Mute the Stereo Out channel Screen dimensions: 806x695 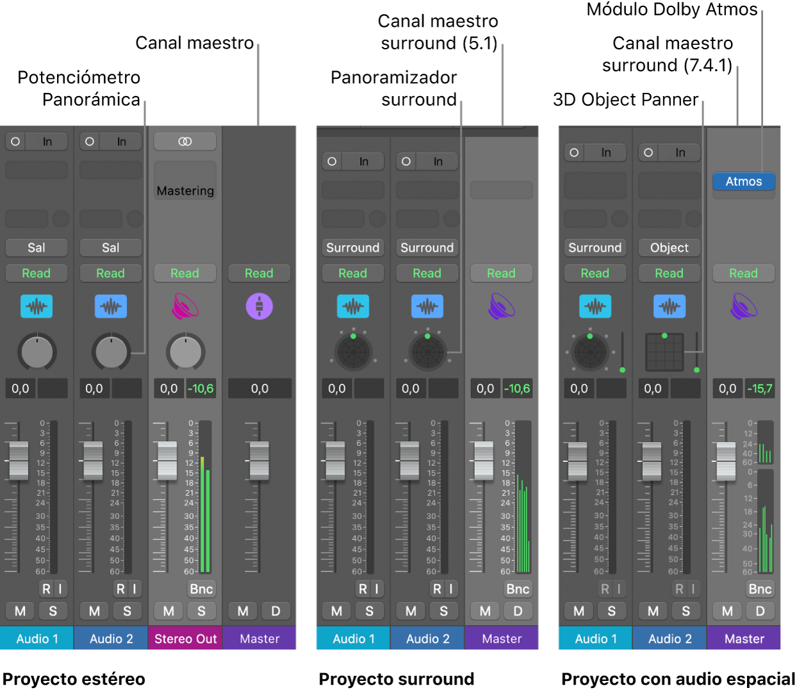(x=169, y=611)
